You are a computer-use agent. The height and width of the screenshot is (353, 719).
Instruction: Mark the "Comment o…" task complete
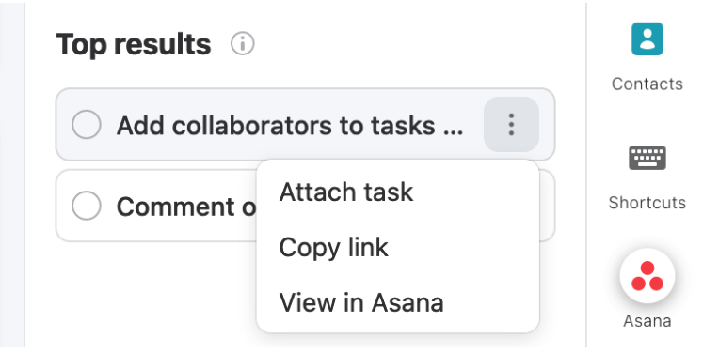[x=87, y=206]
